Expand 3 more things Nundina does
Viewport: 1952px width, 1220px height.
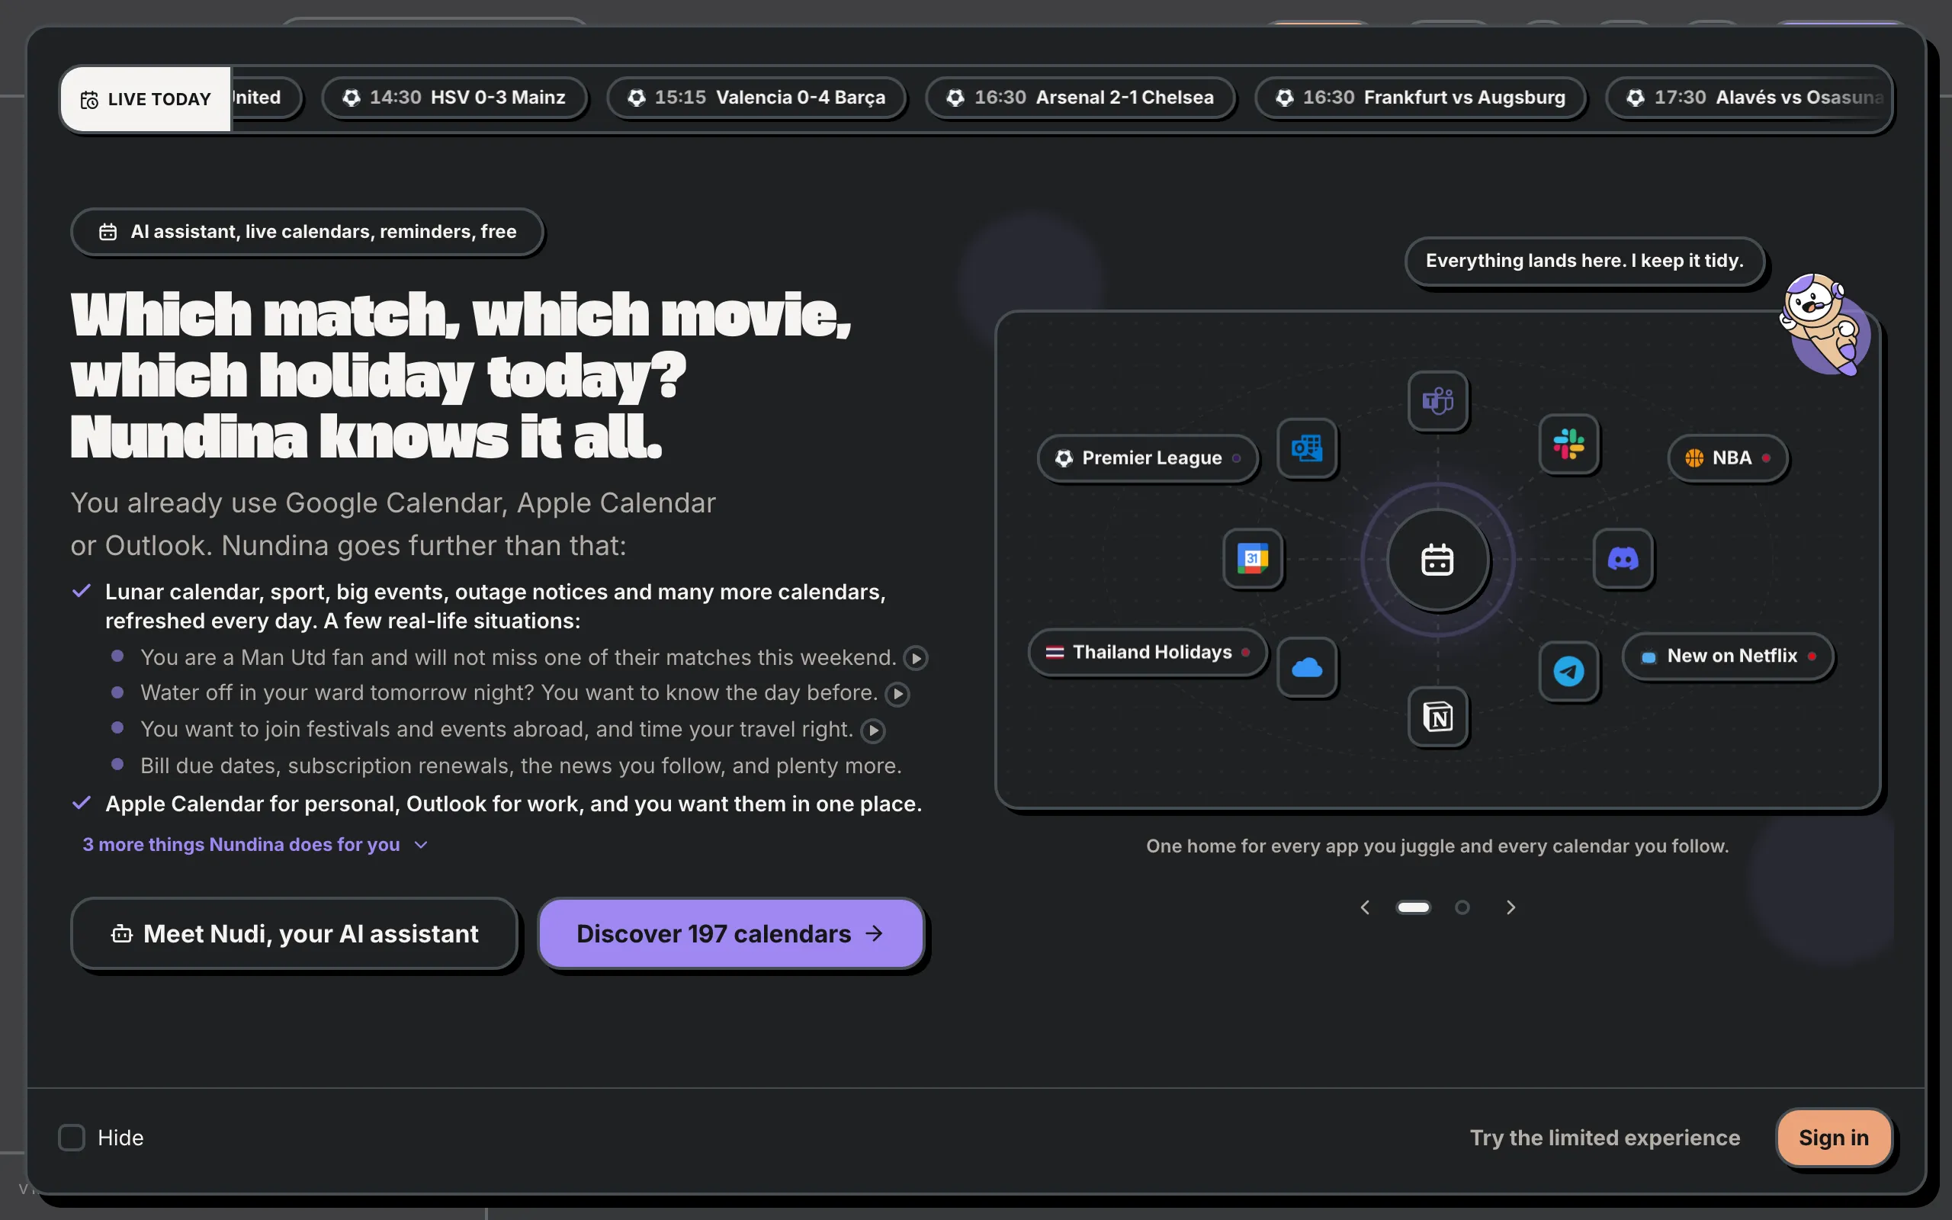click(255, 844)
